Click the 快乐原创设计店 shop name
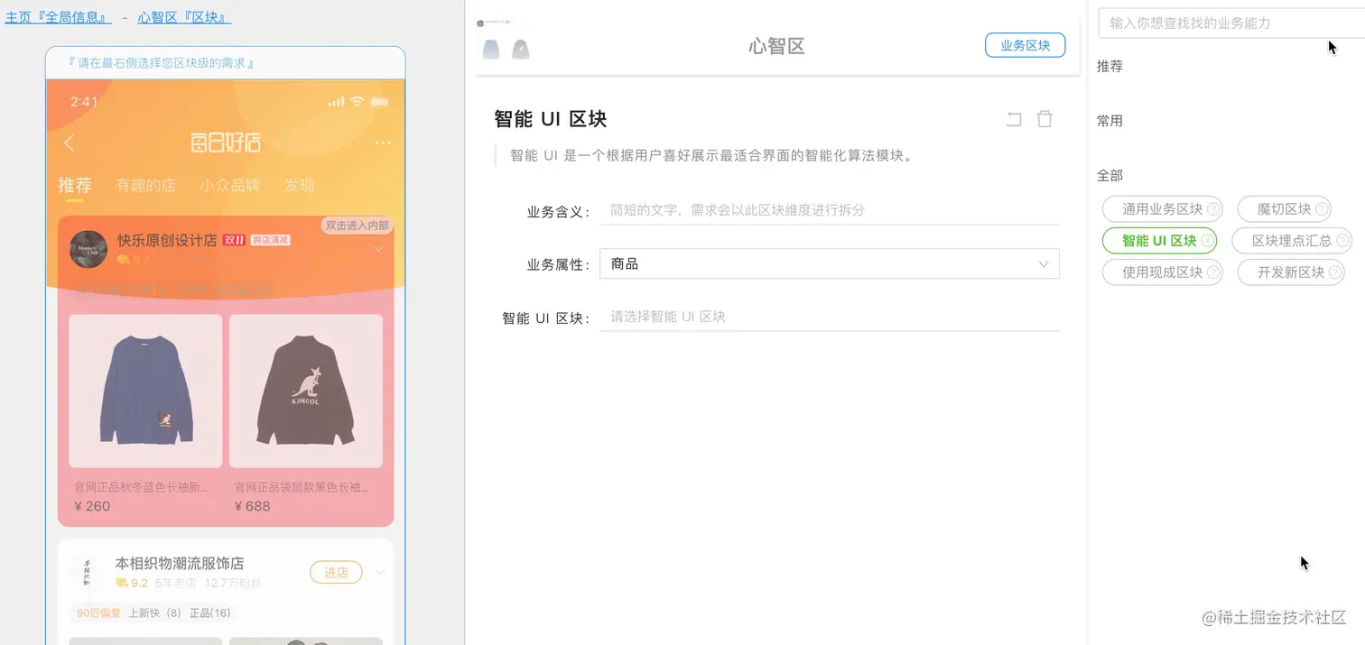This screenshot has width=1365, height=645. click(x=167, y=240)
